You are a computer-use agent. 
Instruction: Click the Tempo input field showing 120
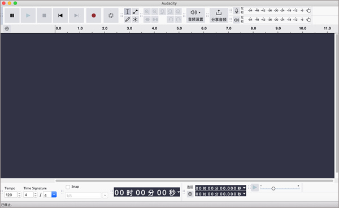[11, 194]
